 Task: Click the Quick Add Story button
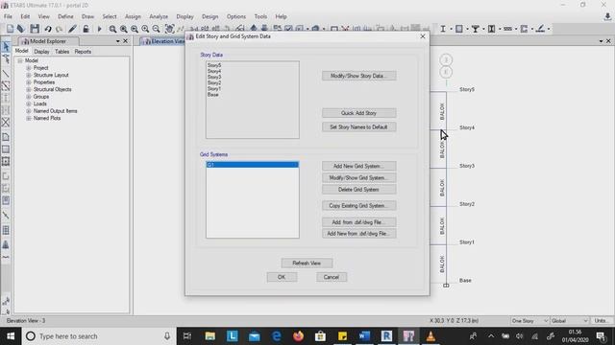pos(358,113)
